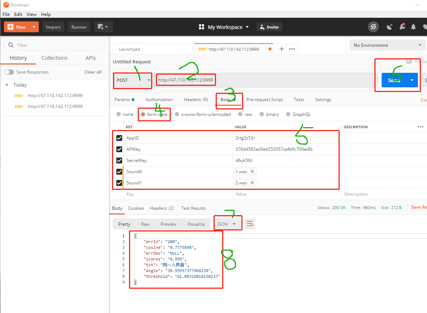The width and height of the screenshot is (427, 313).
Task: Open the response Cookies tab
Action: coord(136,208)
